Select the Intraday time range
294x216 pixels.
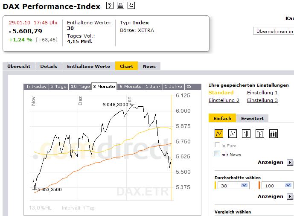tap(36, 87)
